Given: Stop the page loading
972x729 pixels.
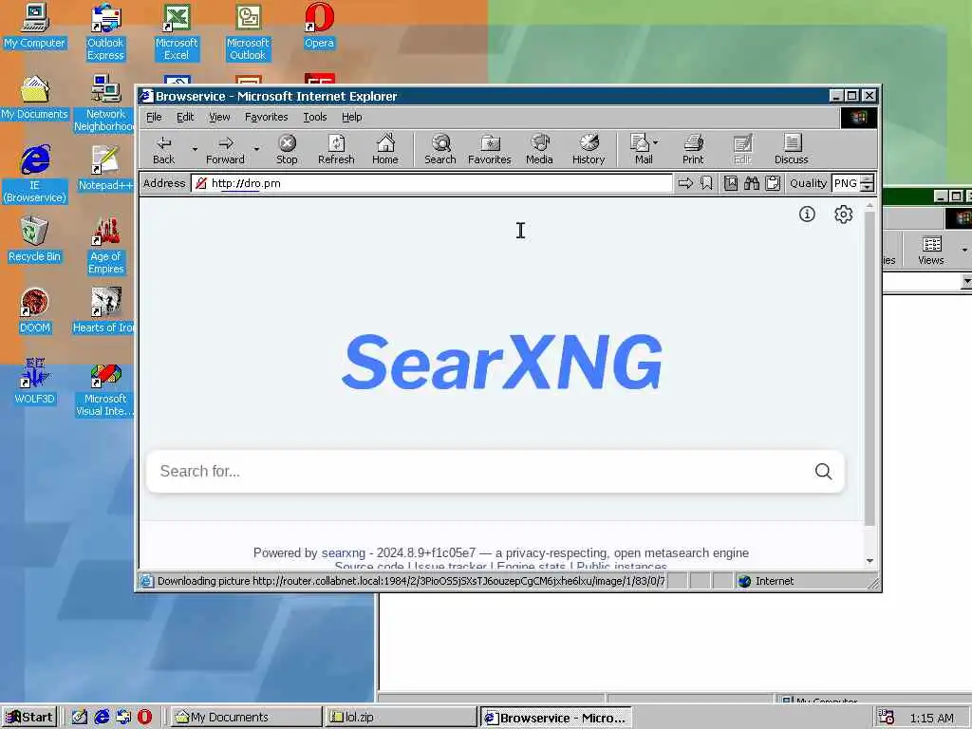Looking at the screenshot, I should coord(287,149).
